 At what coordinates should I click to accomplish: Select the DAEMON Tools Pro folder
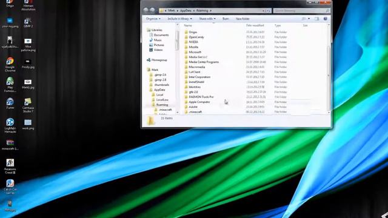pos(201,97)
